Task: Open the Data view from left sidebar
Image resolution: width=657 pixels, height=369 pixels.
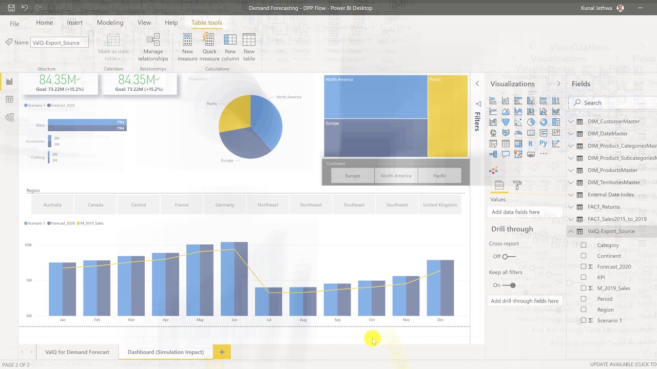Action: coord(9,99)
